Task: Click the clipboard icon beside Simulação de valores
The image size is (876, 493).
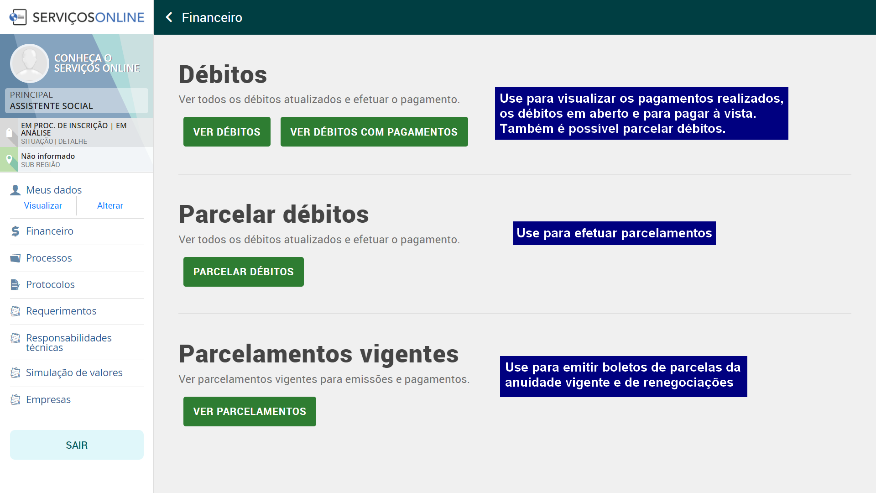Action: (x=16, y=373)
